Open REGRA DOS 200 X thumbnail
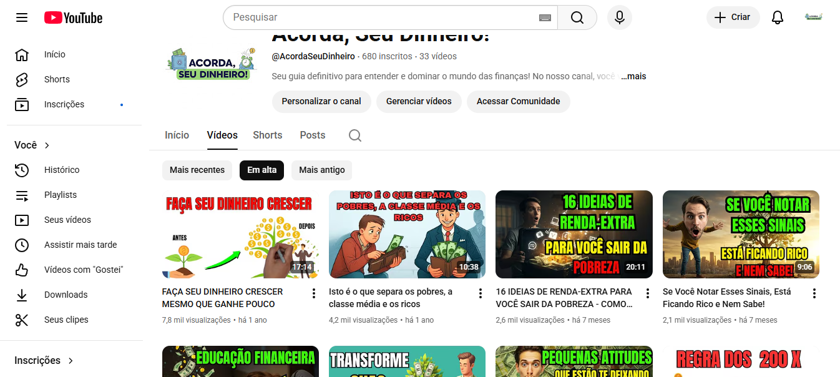This screenshot has width=840, height=377. (741, 361)
